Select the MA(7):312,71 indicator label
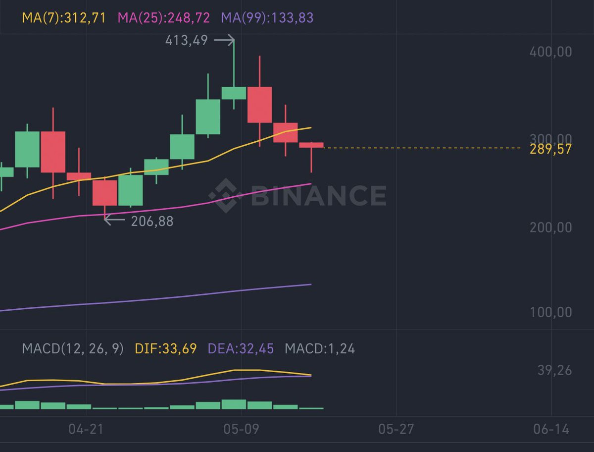The height and width of the screenshot is (452, 594). (x=64, y=18)
